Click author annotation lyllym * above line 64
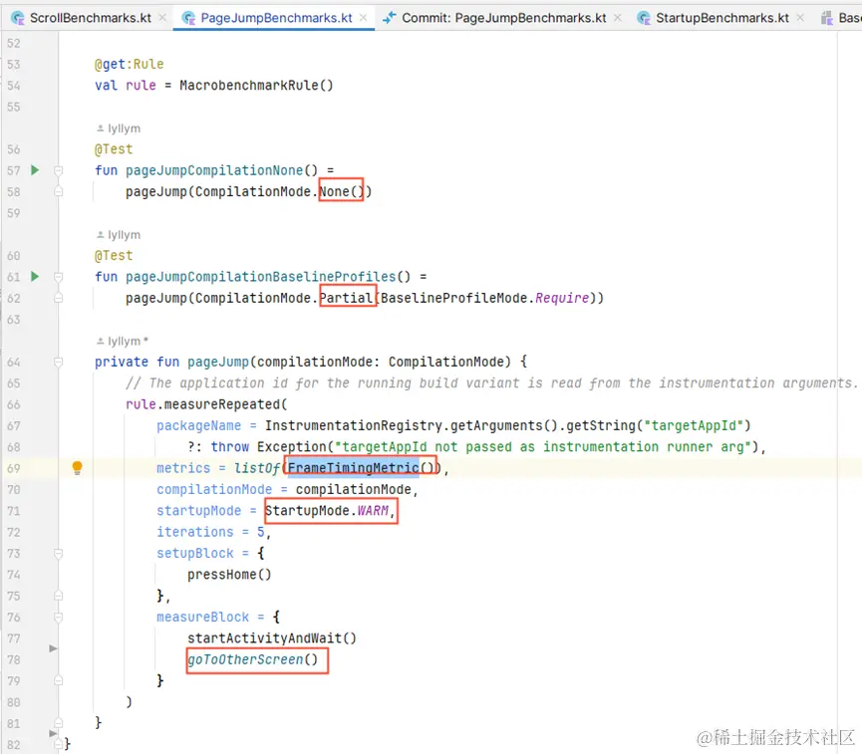862x754 pixels. tap(123, 341)
